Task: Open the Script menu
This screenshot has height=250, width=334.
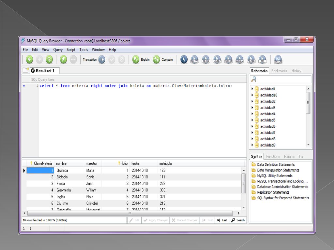Action: [71, 50]
